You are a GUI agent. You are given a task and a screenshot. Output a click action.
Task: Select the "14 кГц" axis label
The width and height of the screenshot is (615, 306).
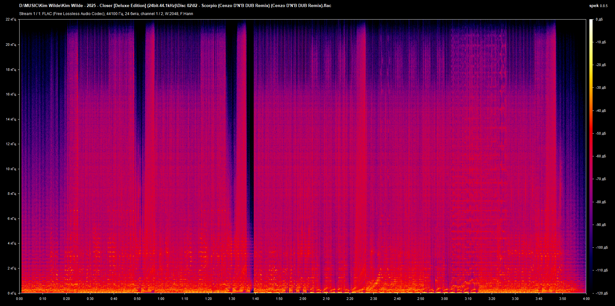11,119
